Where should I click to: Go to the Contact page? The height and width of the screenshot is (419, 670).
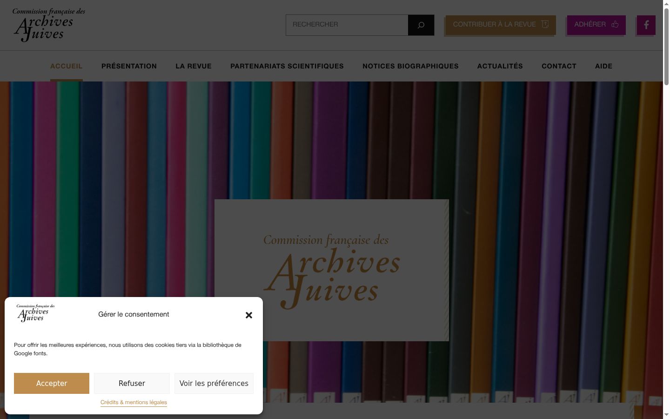point(559,66)
